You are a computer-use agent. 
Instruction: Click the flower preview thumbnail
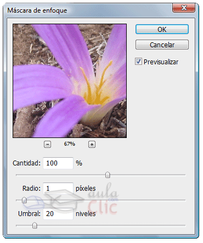tap(70, 81)
